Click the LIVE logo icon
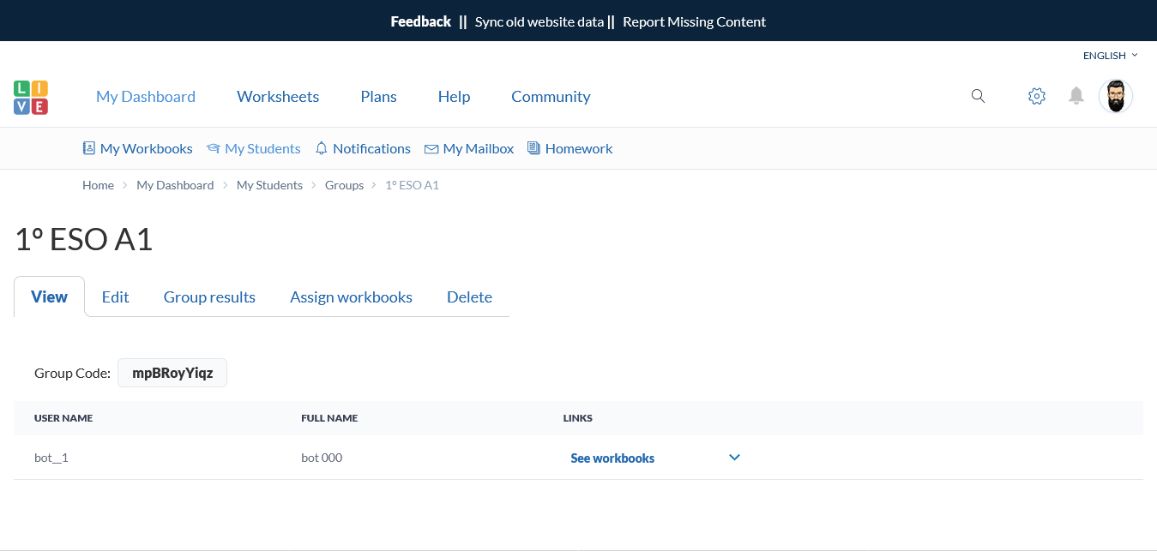Screen dimensions: 1157x551 [x=31, y=97]
